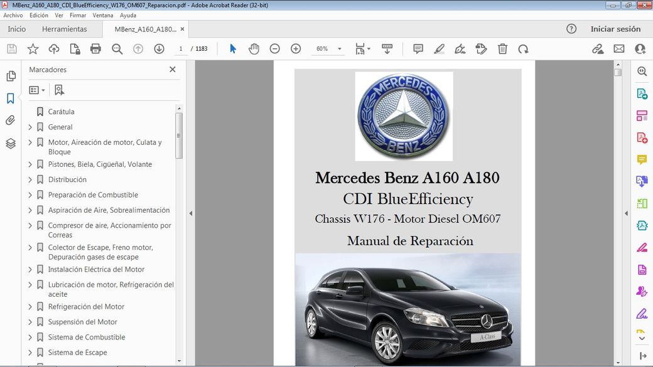Click the Layers panel icon
The image size is (653, 367).
coord(11,143)
